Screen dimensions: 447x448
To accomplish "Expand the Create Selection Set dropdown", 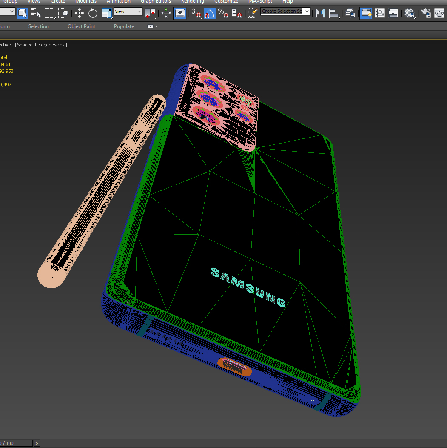I will coord(307,11).
